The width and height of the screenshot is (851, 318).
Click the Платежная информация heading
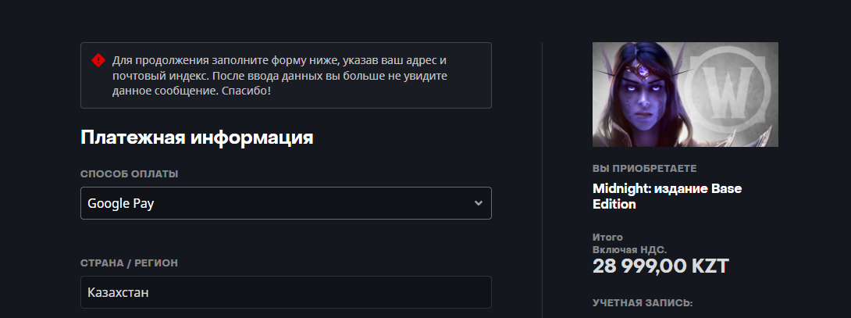[197, 138]
